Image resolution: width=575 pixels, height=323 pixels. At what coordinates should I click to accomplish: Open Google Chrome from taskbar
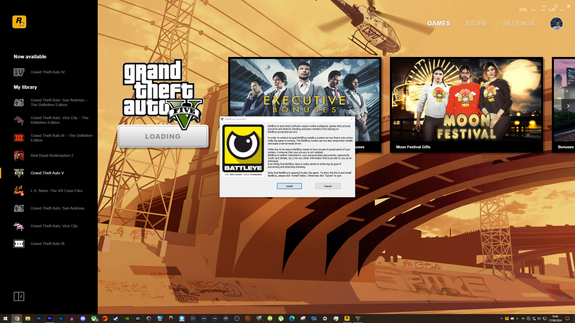(x=17, y=318)
